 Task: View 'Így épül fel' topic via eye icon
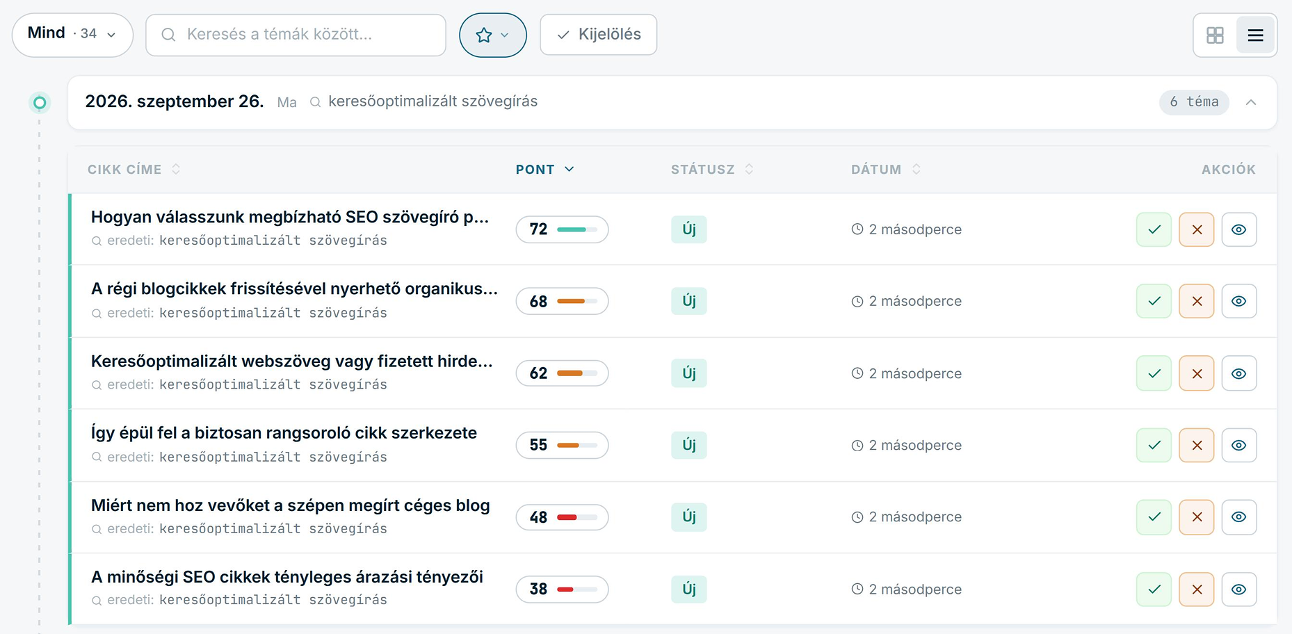pyautogui.click(x=1238, y=445)
